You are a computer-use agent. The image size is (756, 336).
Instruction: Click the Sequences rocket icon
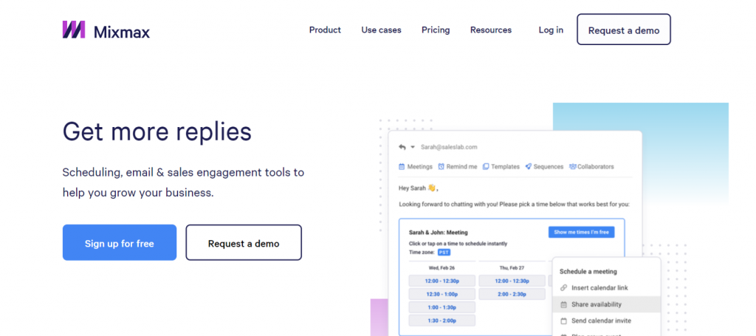(x=529, y=167)
